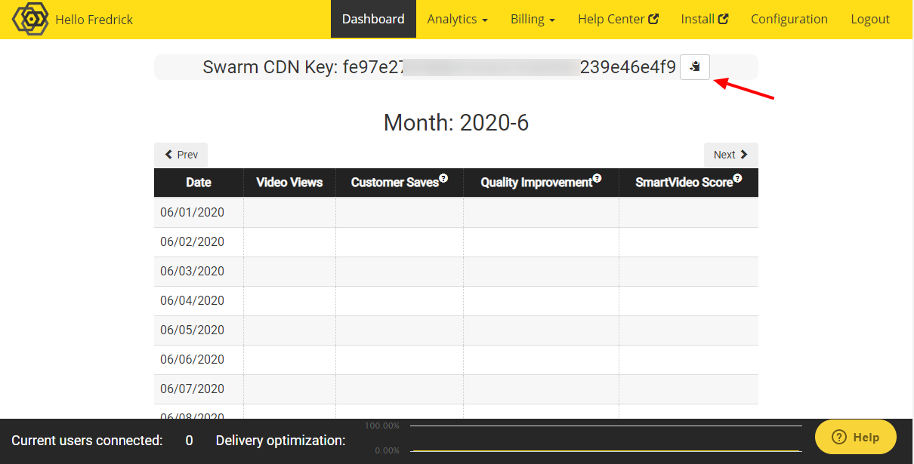Click the Delivery optimization chart
Viewport: 914px width, 464px height.
coord(606,438)
